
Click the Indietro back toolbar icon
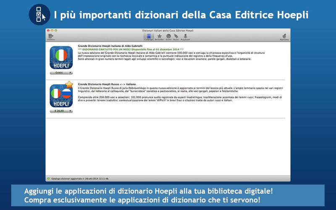[51, 37]
